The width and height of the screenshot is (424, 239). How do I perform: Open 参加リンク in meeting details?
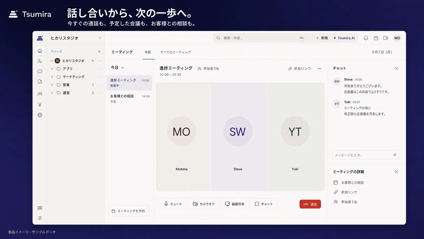tap(345, 192)
